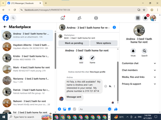Click More options button
Viewport: 161px width, 120px height.
[104, 43]
